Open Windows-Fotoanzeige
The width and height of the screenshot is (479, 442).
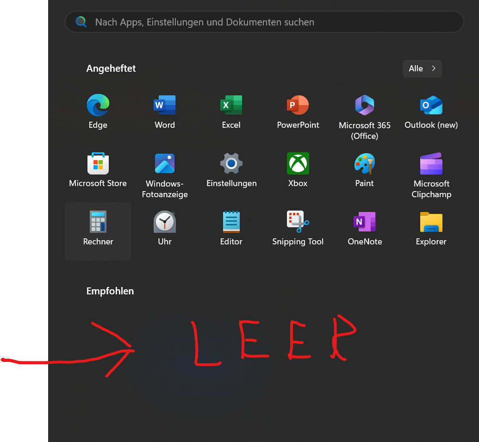165,175
